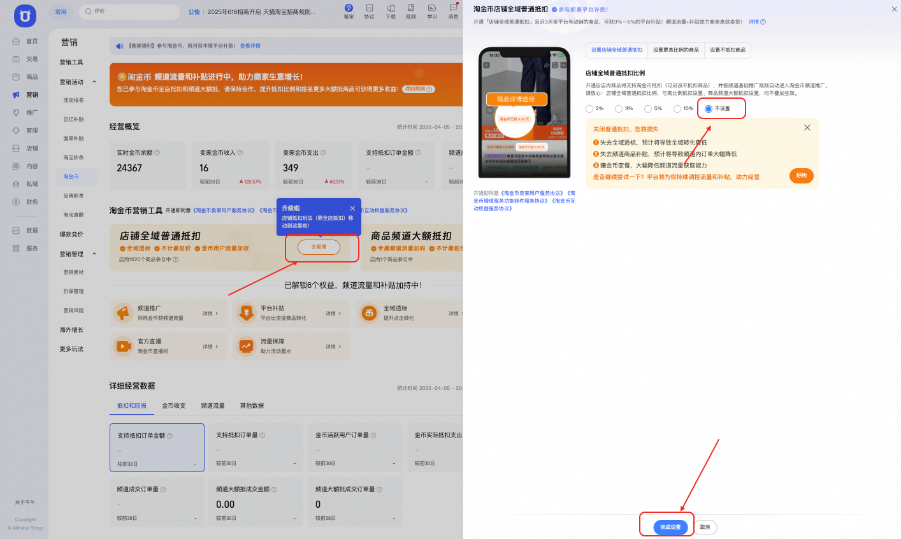Click the blue 完成设置 button
The width and height of the screenshot is (901, 539).
click(x=670, y=527)
